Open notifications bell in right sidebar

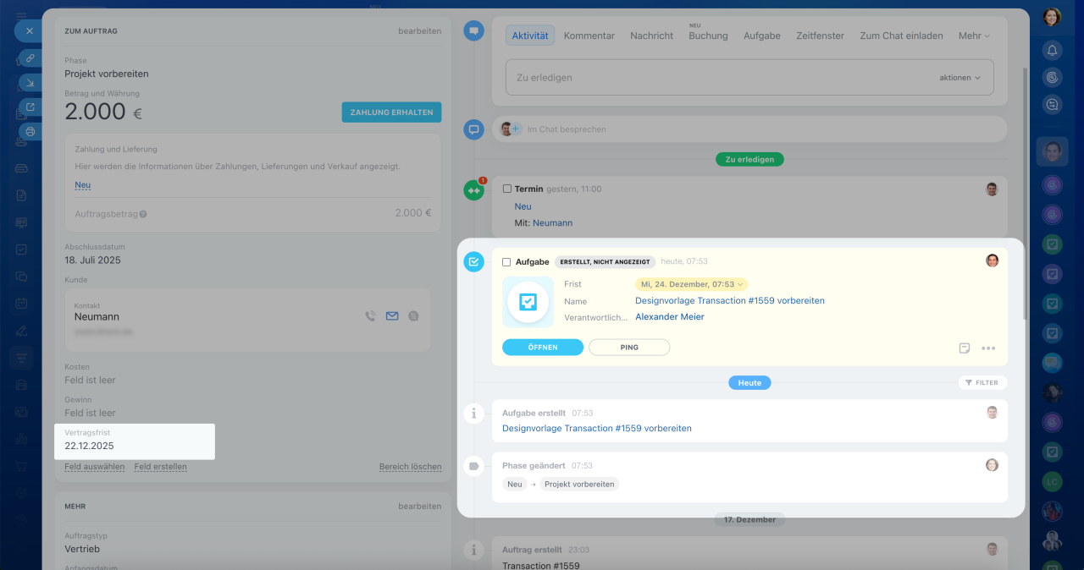pyautogui.click(x=1052, y=50)
